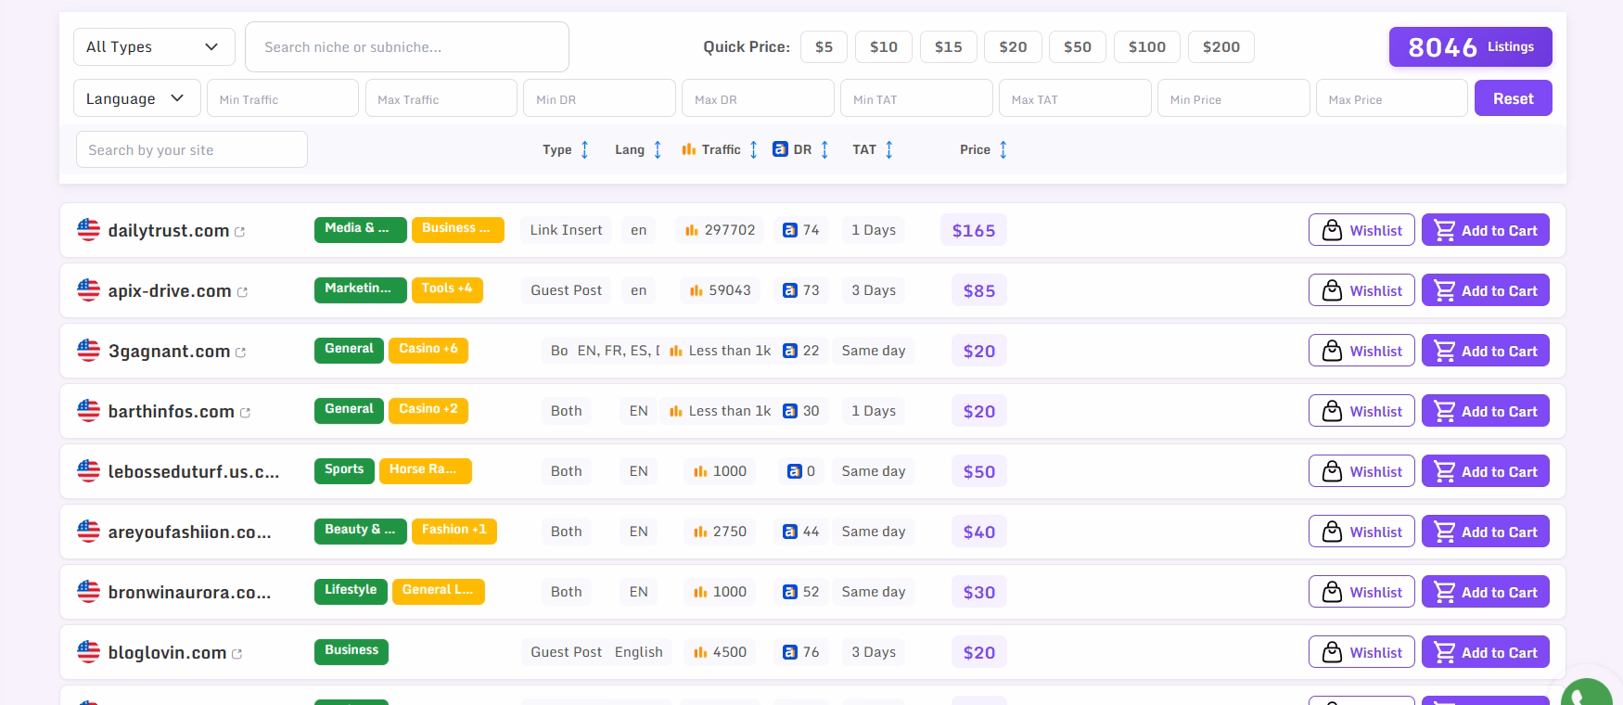Click Ahrefs DR icon in dailytrust.com row
Viewport: 1623px width, 705px height.
789,230
